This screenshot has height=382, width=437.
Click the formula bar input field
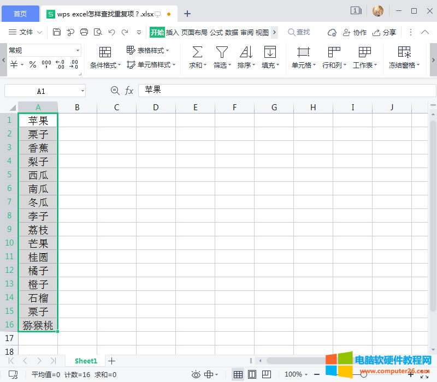[x=218, y=90]
